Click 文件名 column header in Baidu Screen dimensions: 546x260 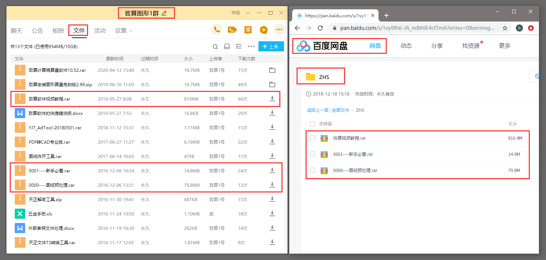pyautogui.click(x=326, y=124)
